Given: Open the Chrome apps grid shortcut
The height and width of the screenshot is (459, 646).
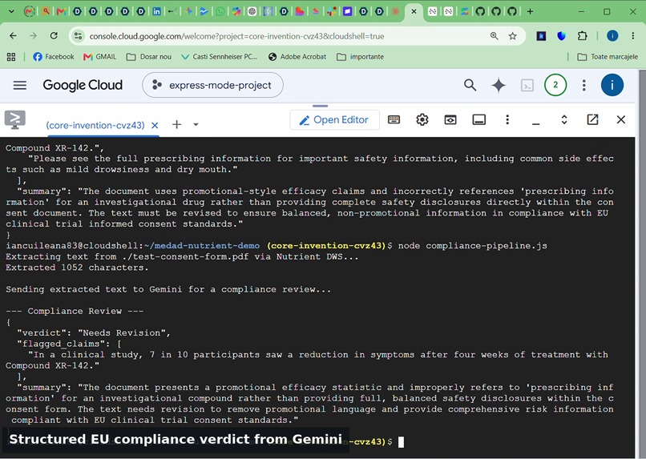Looking at the screenshot, I should coord(11,57).
